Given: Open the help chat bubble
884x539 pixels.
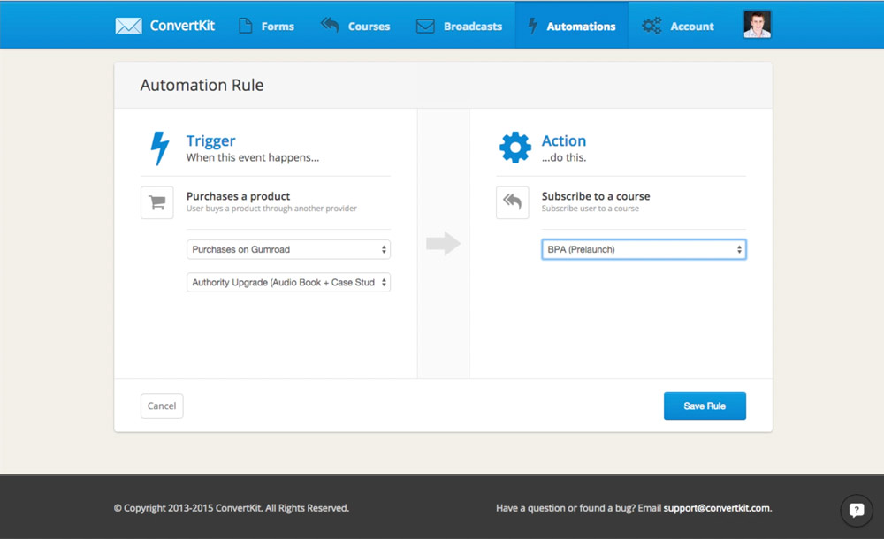Looking at the screenshot, I should (856, 510).
